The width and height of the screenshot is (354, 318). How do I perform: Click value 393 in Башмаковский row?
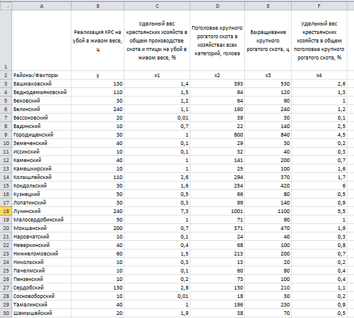pos(217,84)
